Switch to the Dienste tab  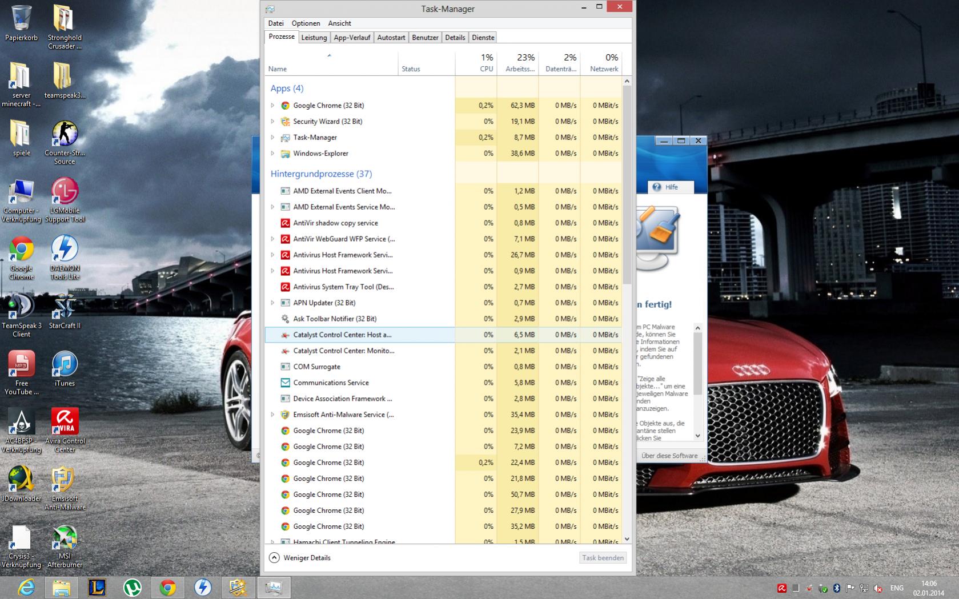tap(483, 38)
